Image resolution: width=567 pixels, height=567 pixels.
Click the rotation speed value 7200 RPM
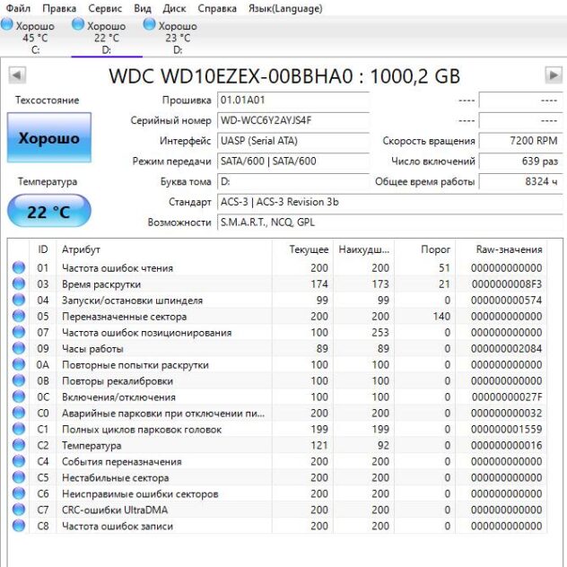click(x=520, y=141)
